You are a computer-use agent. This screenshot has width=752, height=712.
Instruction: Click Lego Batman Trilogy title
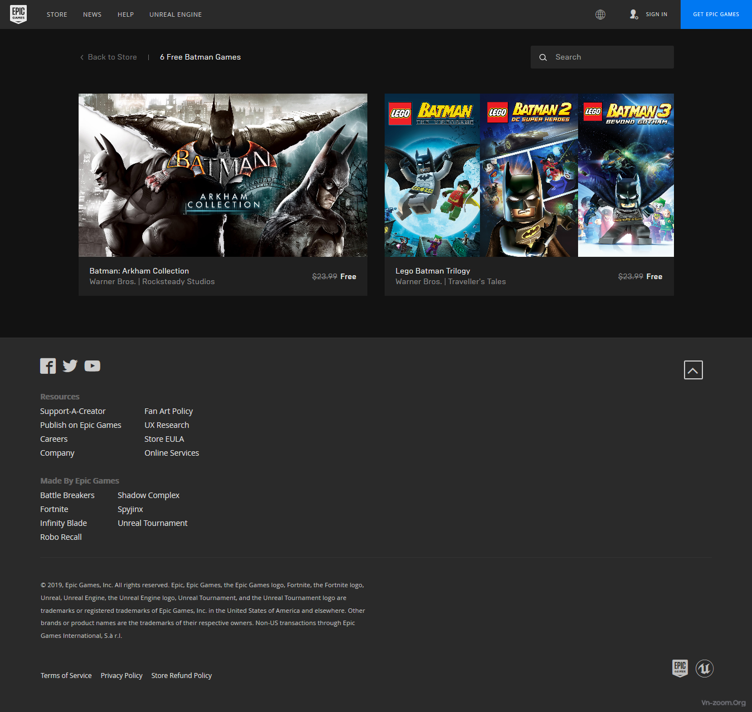click(433, 271)
